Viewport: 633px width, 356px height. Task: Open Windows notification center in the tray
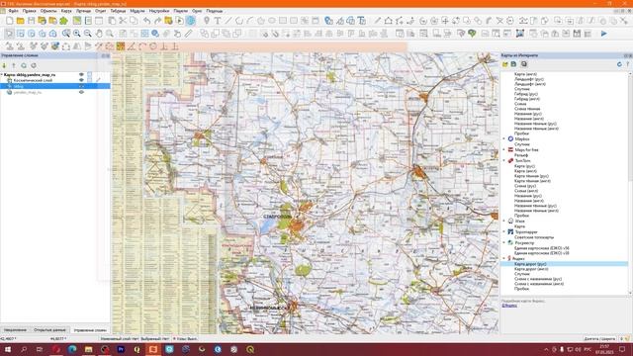(x=622, y=349)
